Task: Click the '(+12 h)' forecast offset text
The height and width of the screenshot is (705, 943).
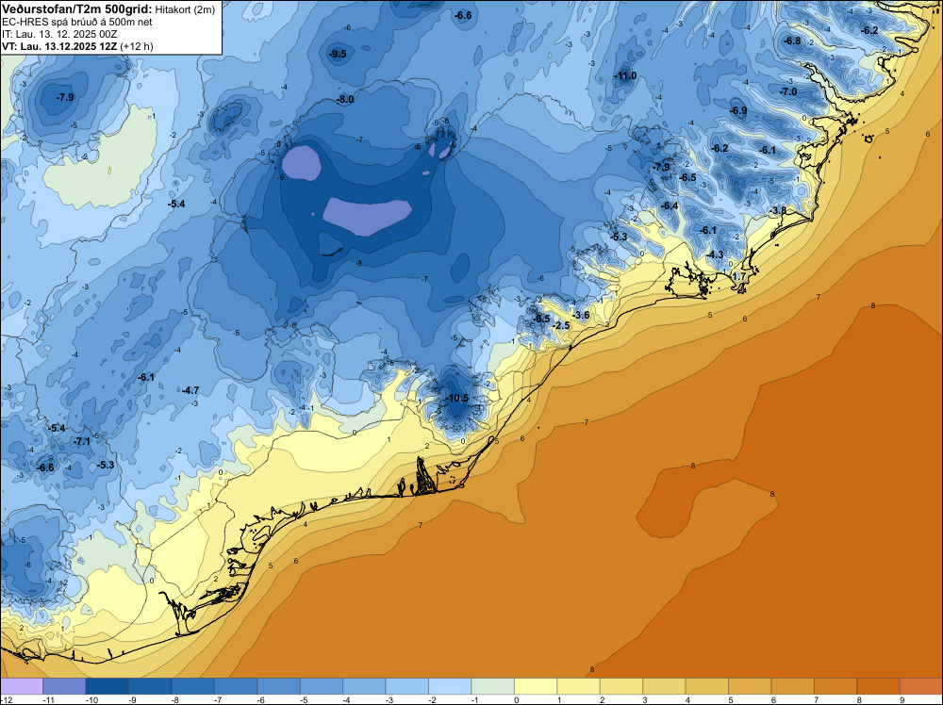Action: [x=137, y=46]
